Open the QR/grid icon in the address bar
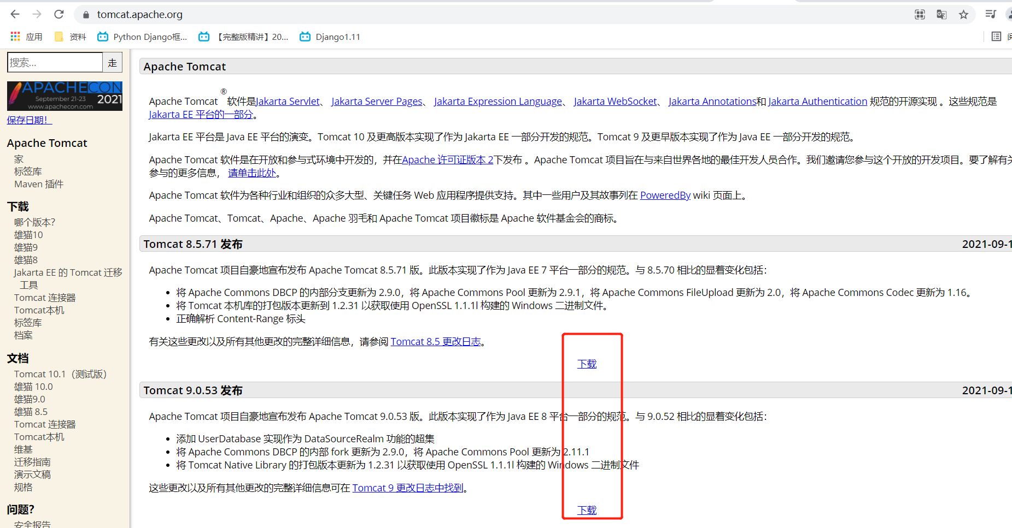This screenshot has height=528, width=1012. tap(920, 15)
